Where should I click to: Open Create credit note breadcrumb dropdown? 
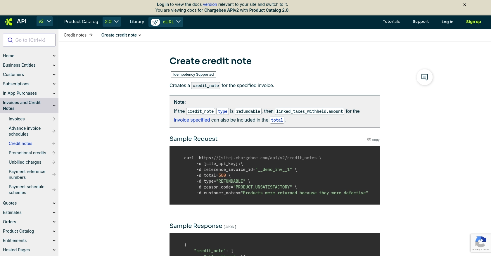coord(121,35)
